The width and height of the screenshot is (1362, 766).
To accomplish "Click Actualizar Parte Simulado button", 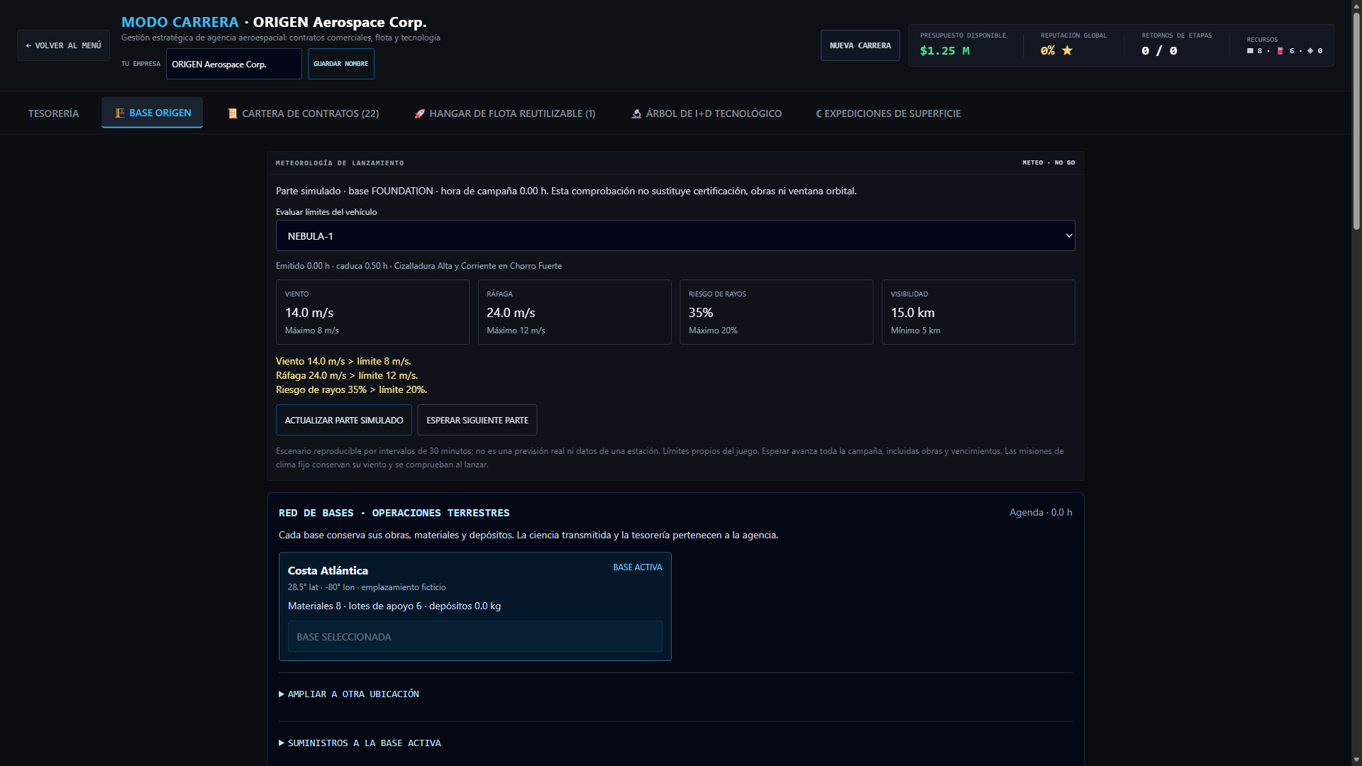I will [x=344, y=420].
